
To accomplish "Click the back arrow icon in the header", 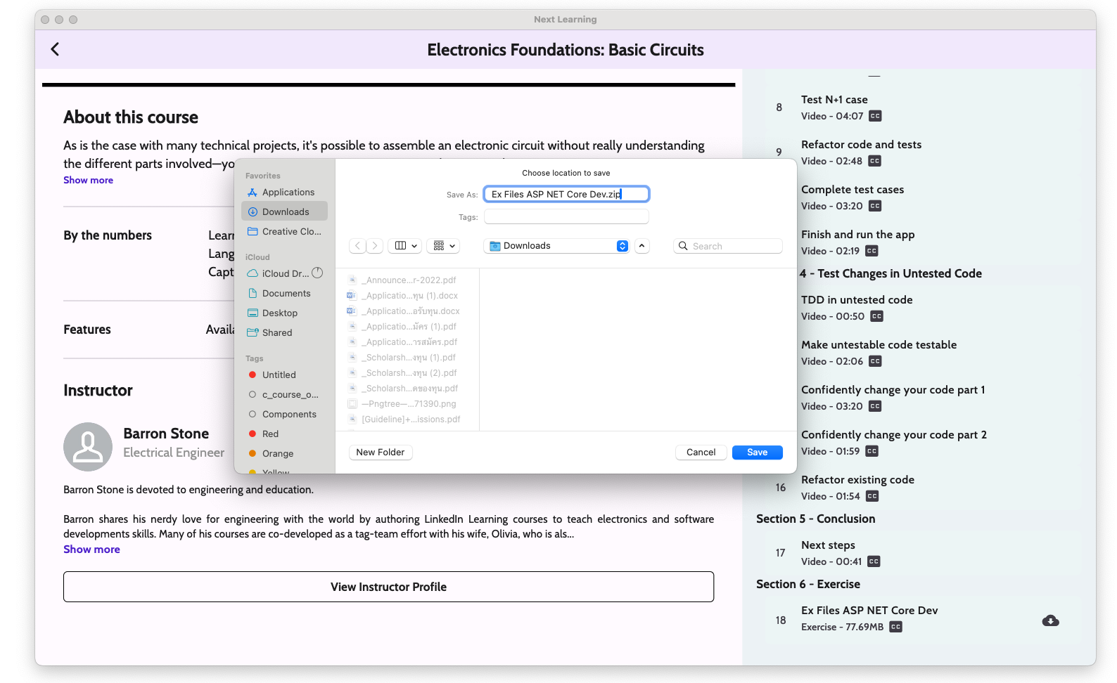I will (x=55, y=49).
